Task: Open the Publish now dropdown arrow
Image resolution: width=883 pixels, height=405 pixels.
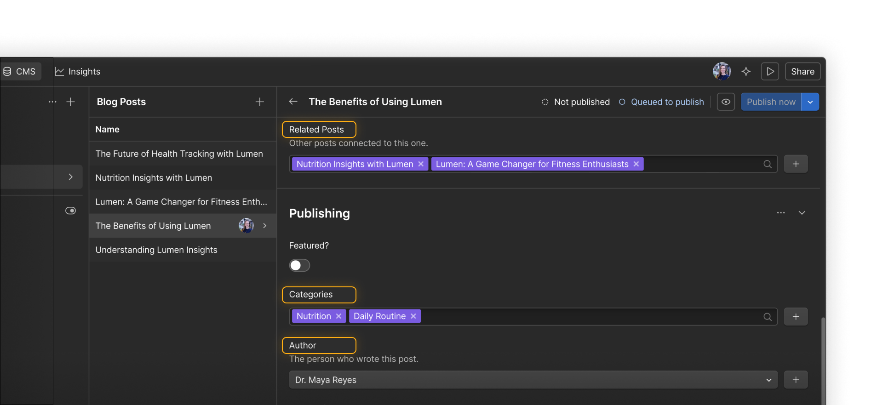Action: coord(810,102)
